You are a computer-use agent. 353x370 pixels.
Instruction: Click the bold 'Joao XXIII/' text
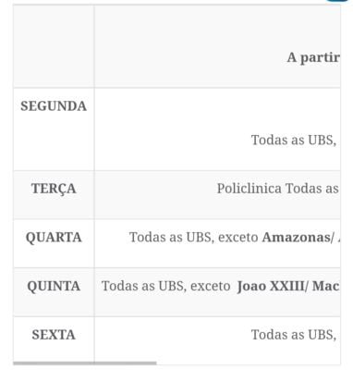click(x=273, y=286)
